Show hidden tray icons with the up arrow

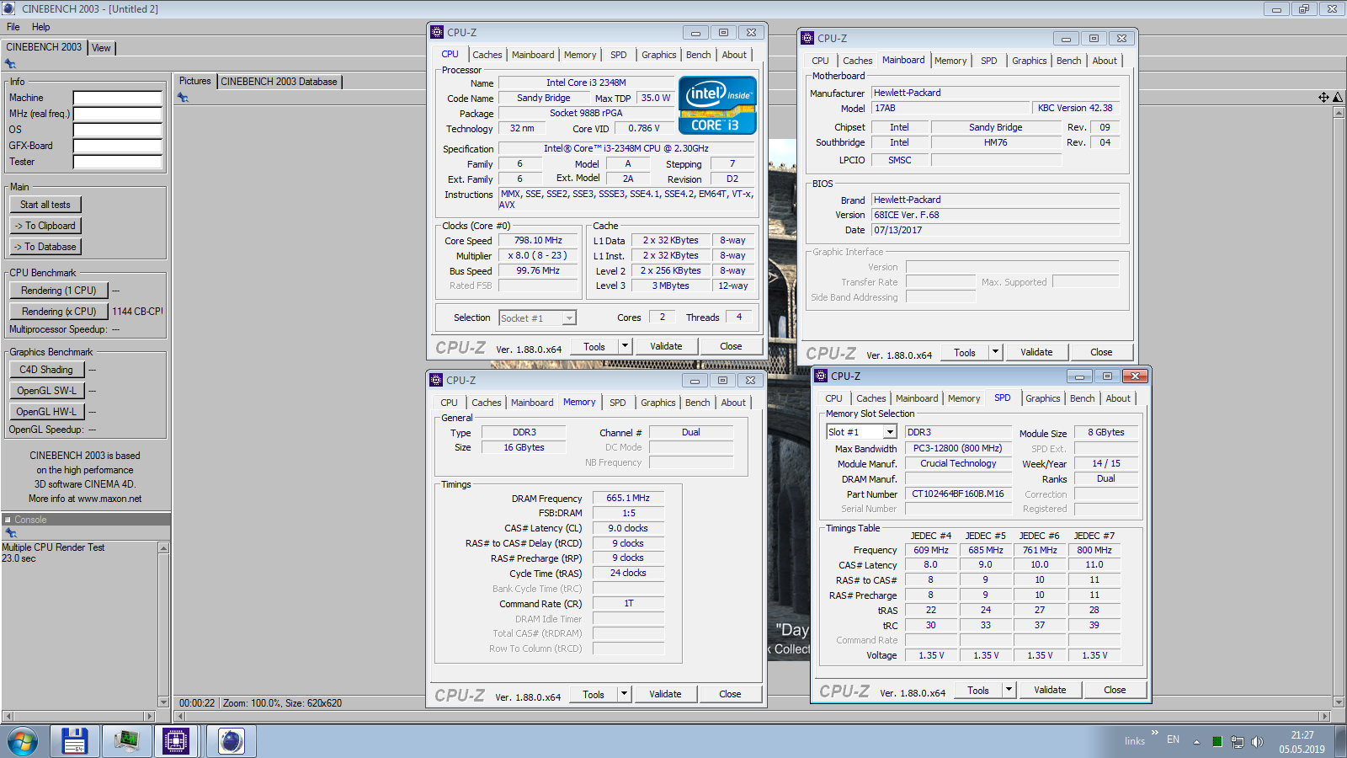click(1196, 742)
